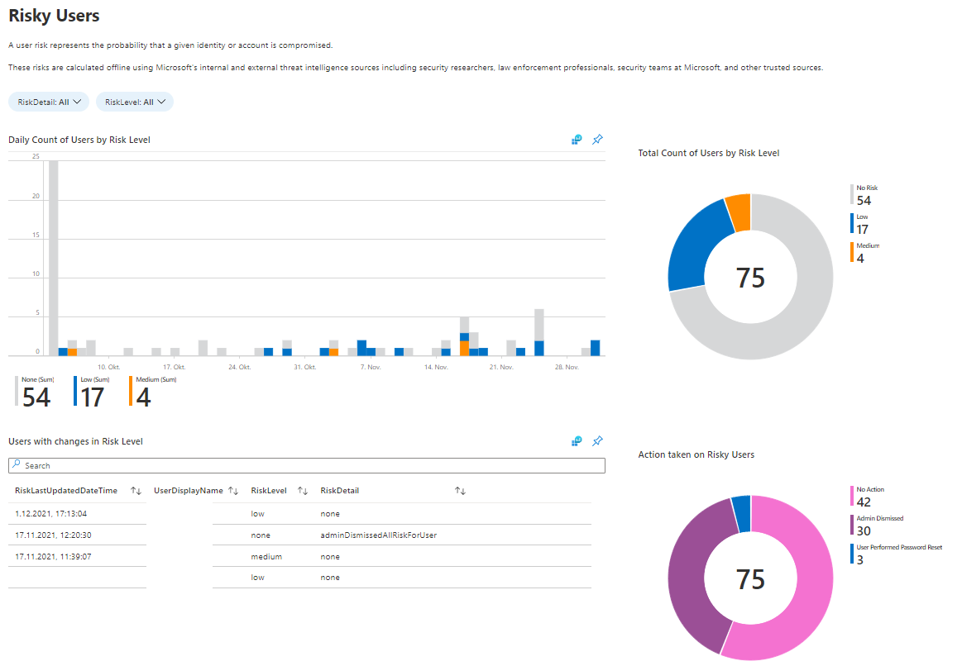Expand the RiskLevel: All filter
Viewport: 962px width, 666px height.
click(x=135, y=102)
